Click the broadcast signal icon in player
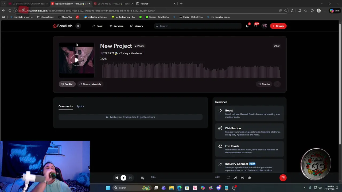This screenshot has height=192, width=342. tap(242, 178)
